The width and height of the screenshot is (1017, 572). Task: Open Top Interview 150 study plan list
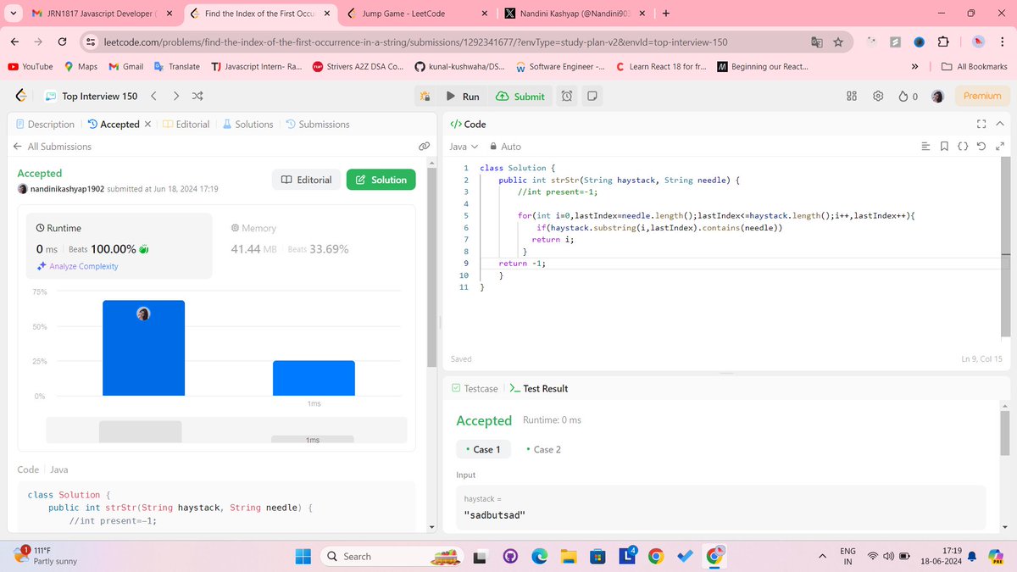(91, 96)
